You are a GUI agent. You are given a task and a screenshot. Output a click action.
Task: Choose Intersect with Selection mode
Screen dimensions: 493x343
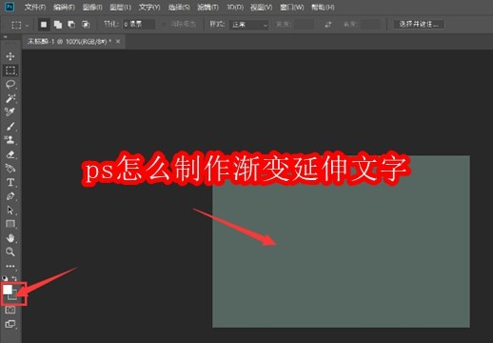pyautogui.click(x=86, y=25)
